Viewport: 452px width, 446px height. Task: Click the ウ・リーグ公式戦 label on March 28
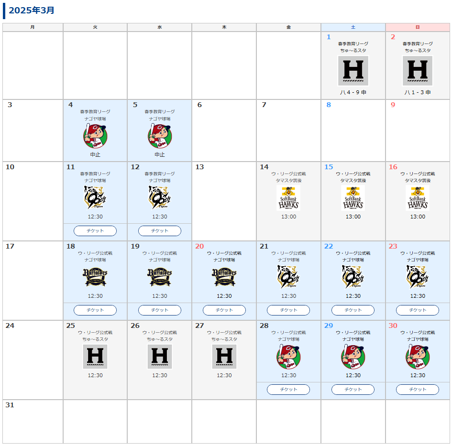[x=288, y=333]
